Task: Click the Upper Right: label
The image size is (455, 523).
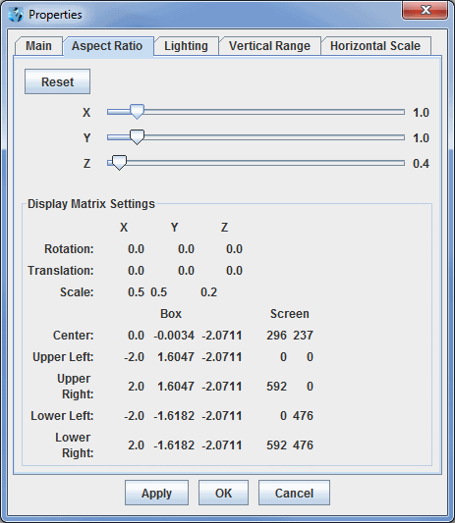Action: coord(76,387)
